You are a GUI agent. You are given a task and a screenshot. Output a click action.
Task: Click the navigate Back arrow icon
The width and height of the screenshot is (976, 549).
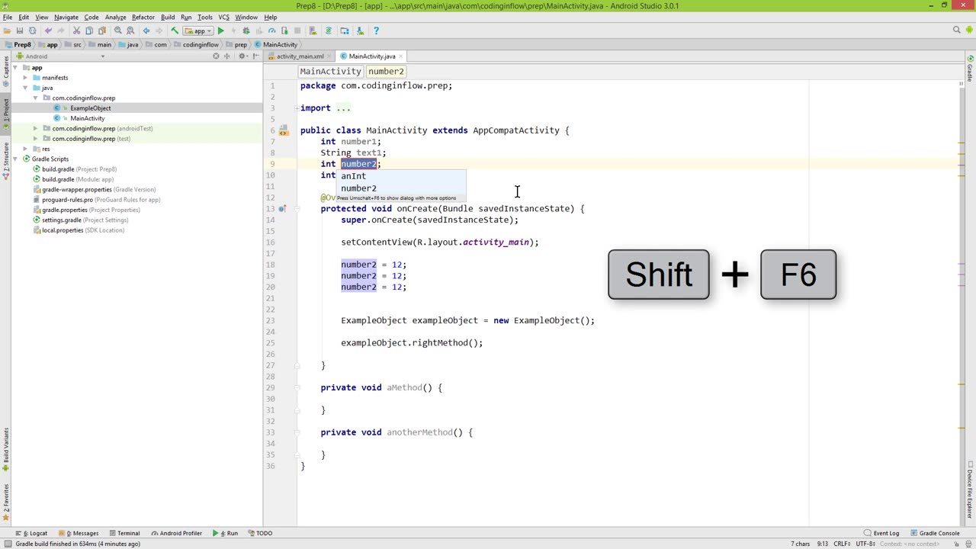pyautogui.click(x=146, y=30)
